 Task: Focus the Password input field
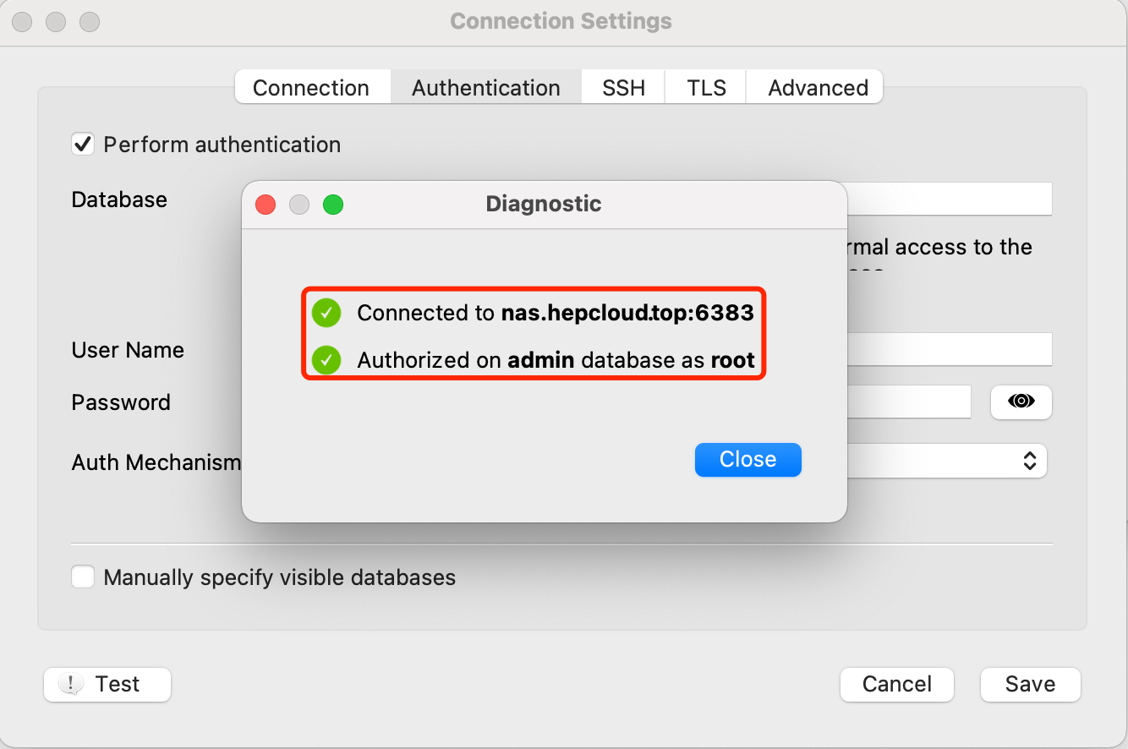click(908, 402)
